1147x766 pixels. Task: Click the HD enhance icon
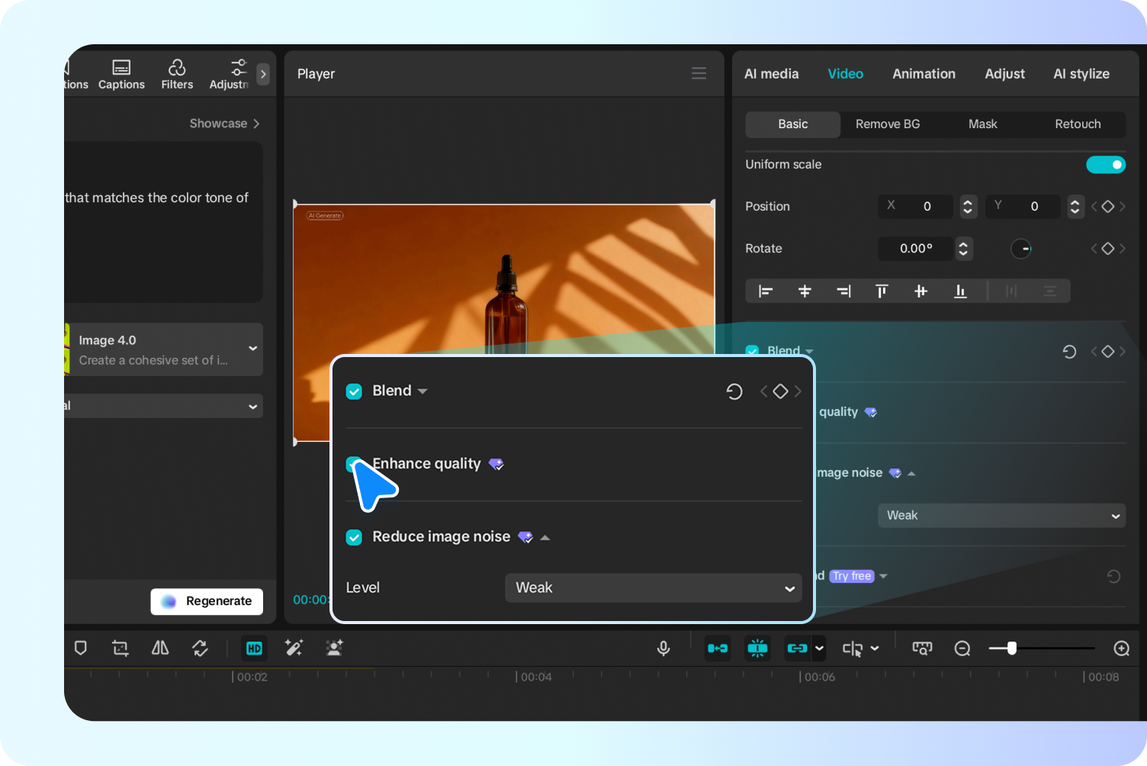click(x=254, y=649)
